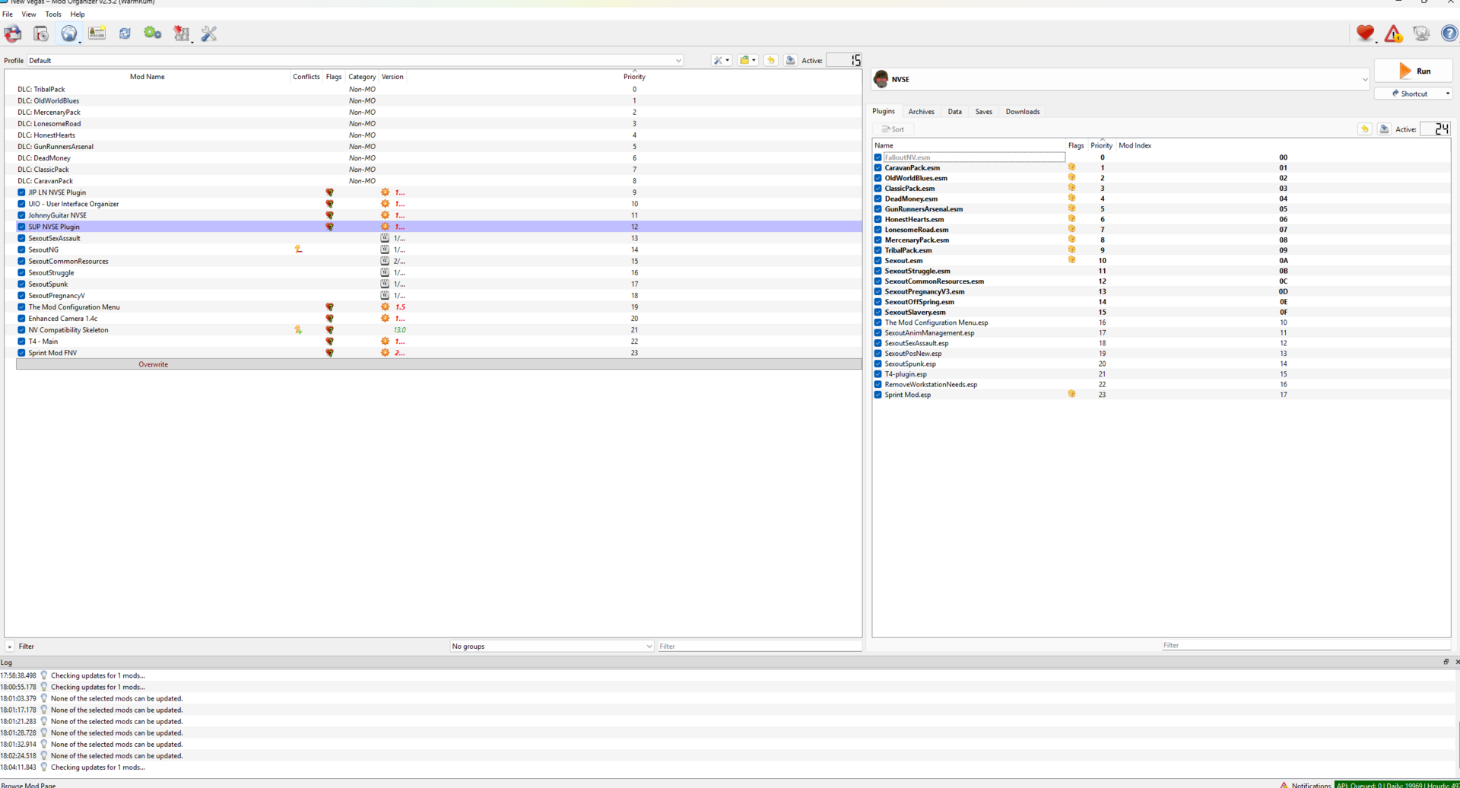Click create backup icon in Plugins panel
The height and width of the screenshot is (788, 1460).
[1384, 129]
